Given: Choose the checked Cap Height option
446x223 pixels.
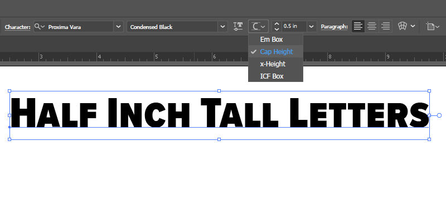Looking at the screenshot, I should pos(275,52).
